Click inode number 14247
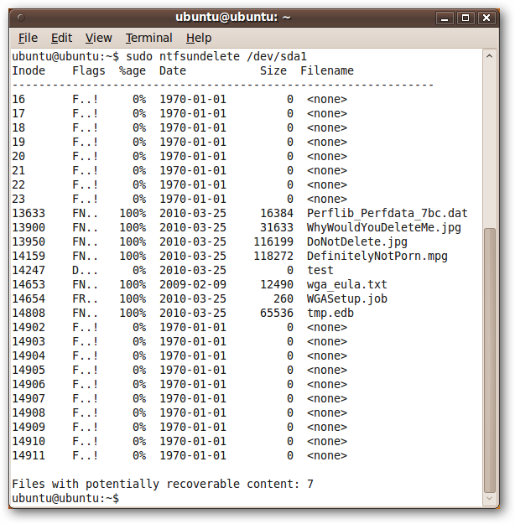 [x=29, y=270]
